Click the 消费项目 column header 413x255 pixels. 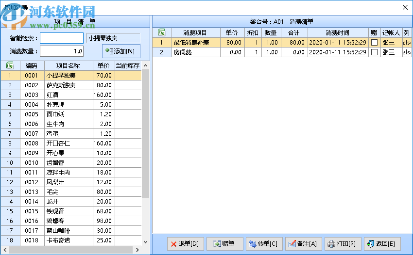(196, 33)
